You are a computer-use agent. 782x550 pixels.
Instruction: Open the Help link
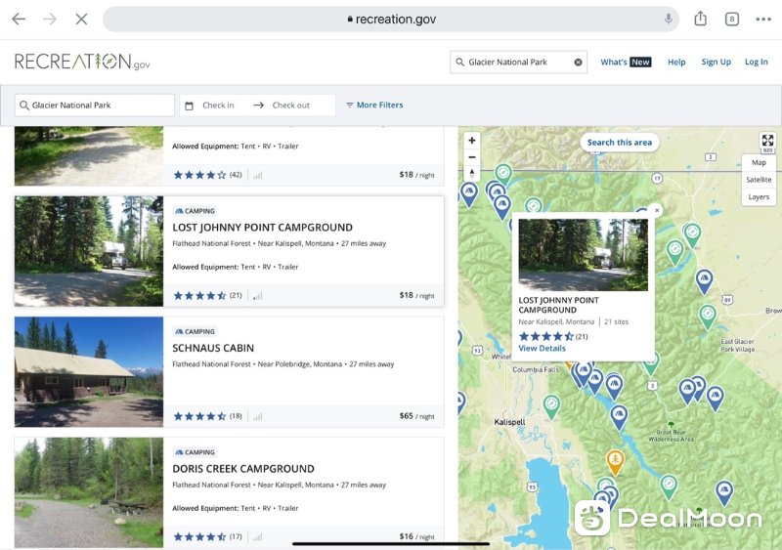[x=676, y=62]
